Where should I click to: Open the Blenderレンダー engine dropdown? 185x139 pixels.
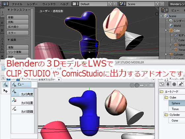(177, 4)
